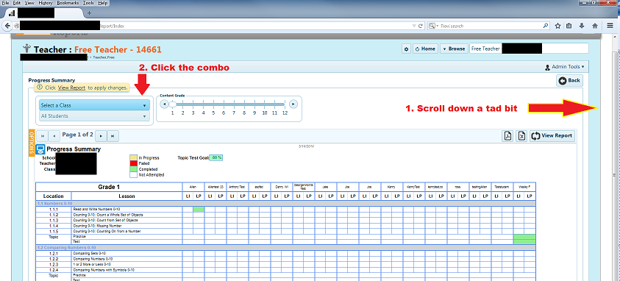This screenshot has width=620, height=281.
Task: Open new browser tab with plus button
Action: (x=89, y=13)
